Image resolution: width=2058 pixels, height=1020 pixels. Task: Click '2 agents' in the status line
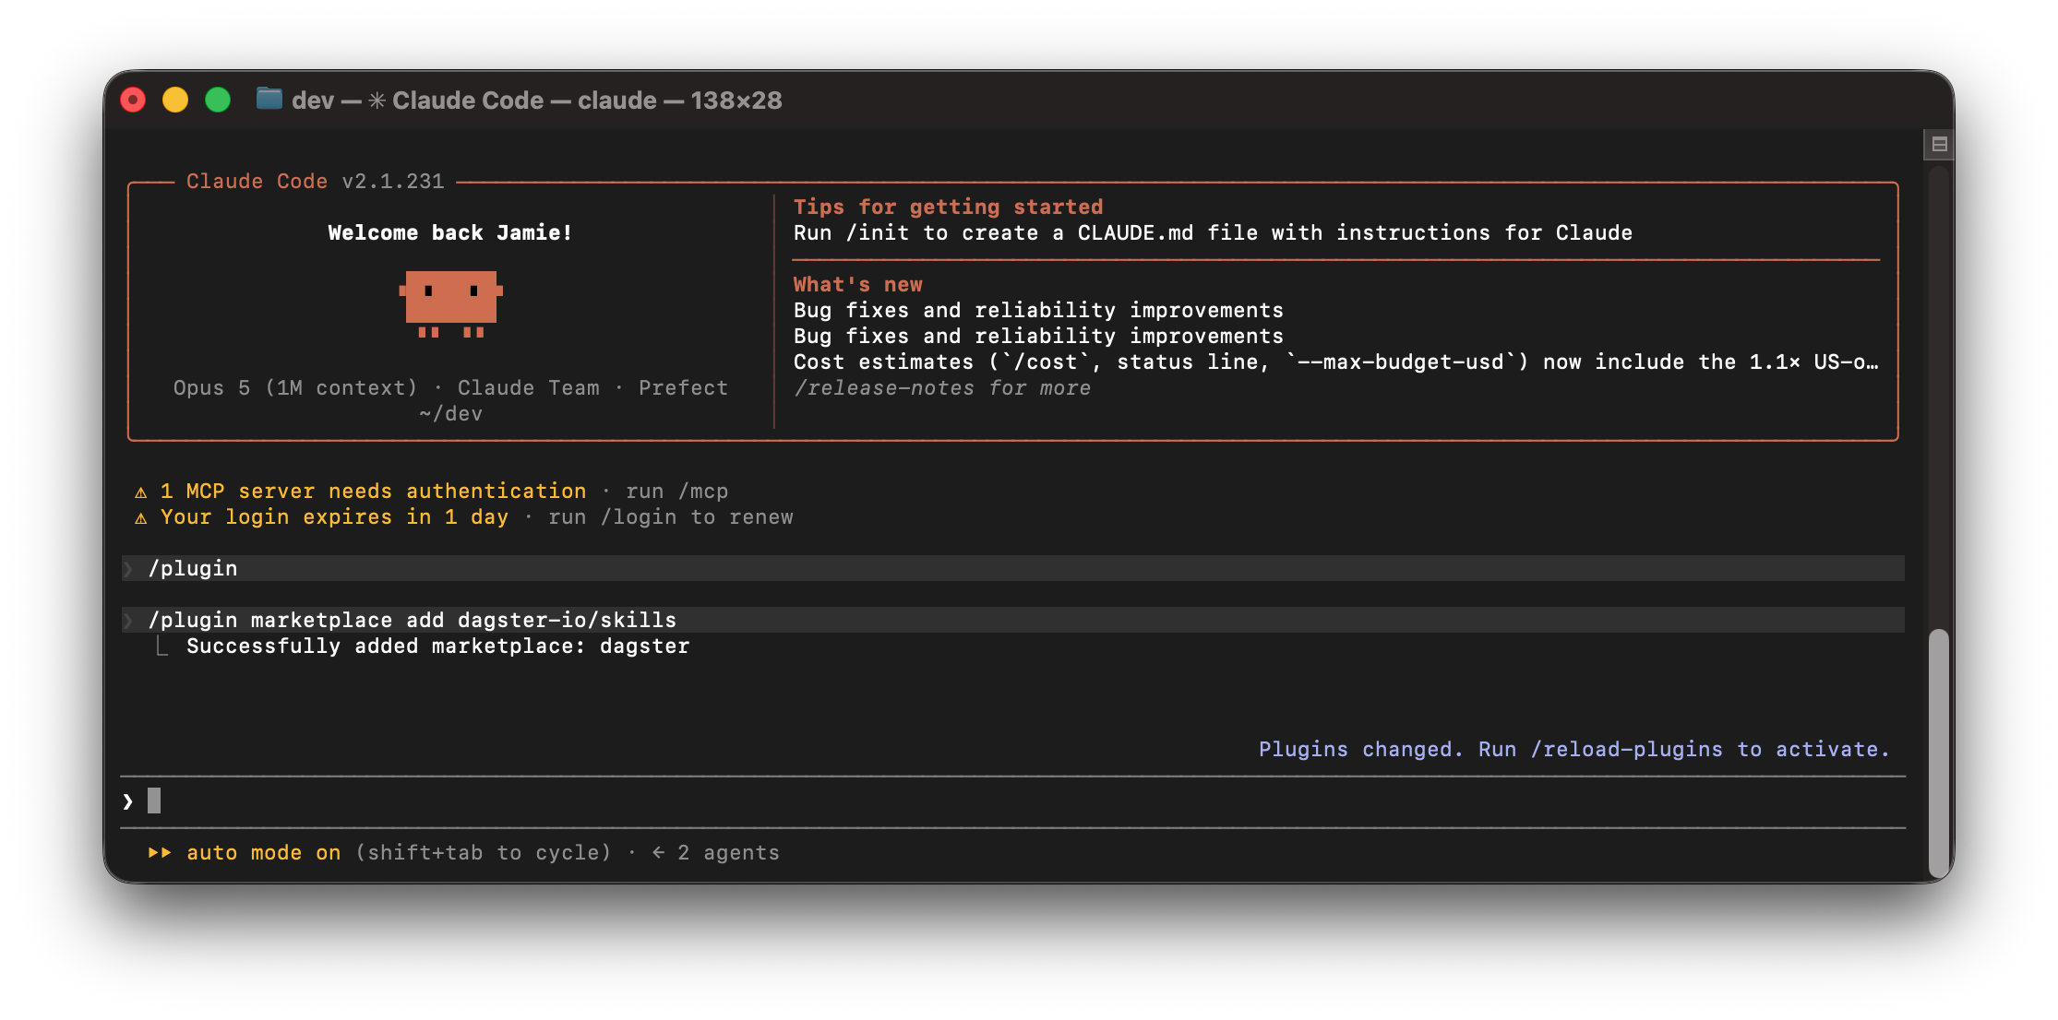(x=728, y=853)
